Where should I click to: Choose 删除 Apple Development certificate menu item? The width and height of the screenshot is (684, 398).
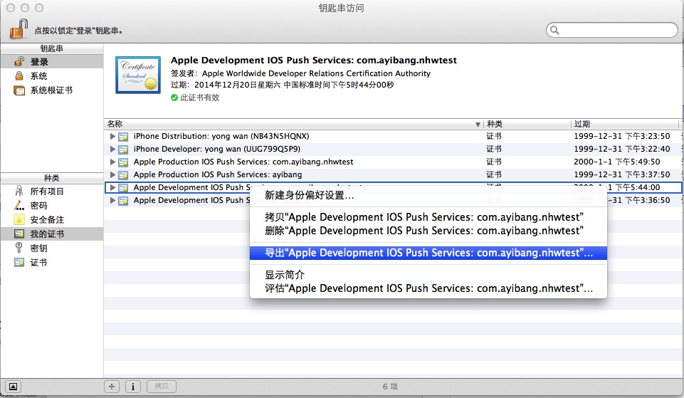click(x=428, y=231)
